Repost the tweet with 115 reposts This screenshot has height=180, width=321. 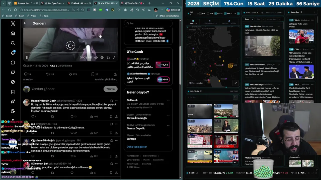point(50,74)
